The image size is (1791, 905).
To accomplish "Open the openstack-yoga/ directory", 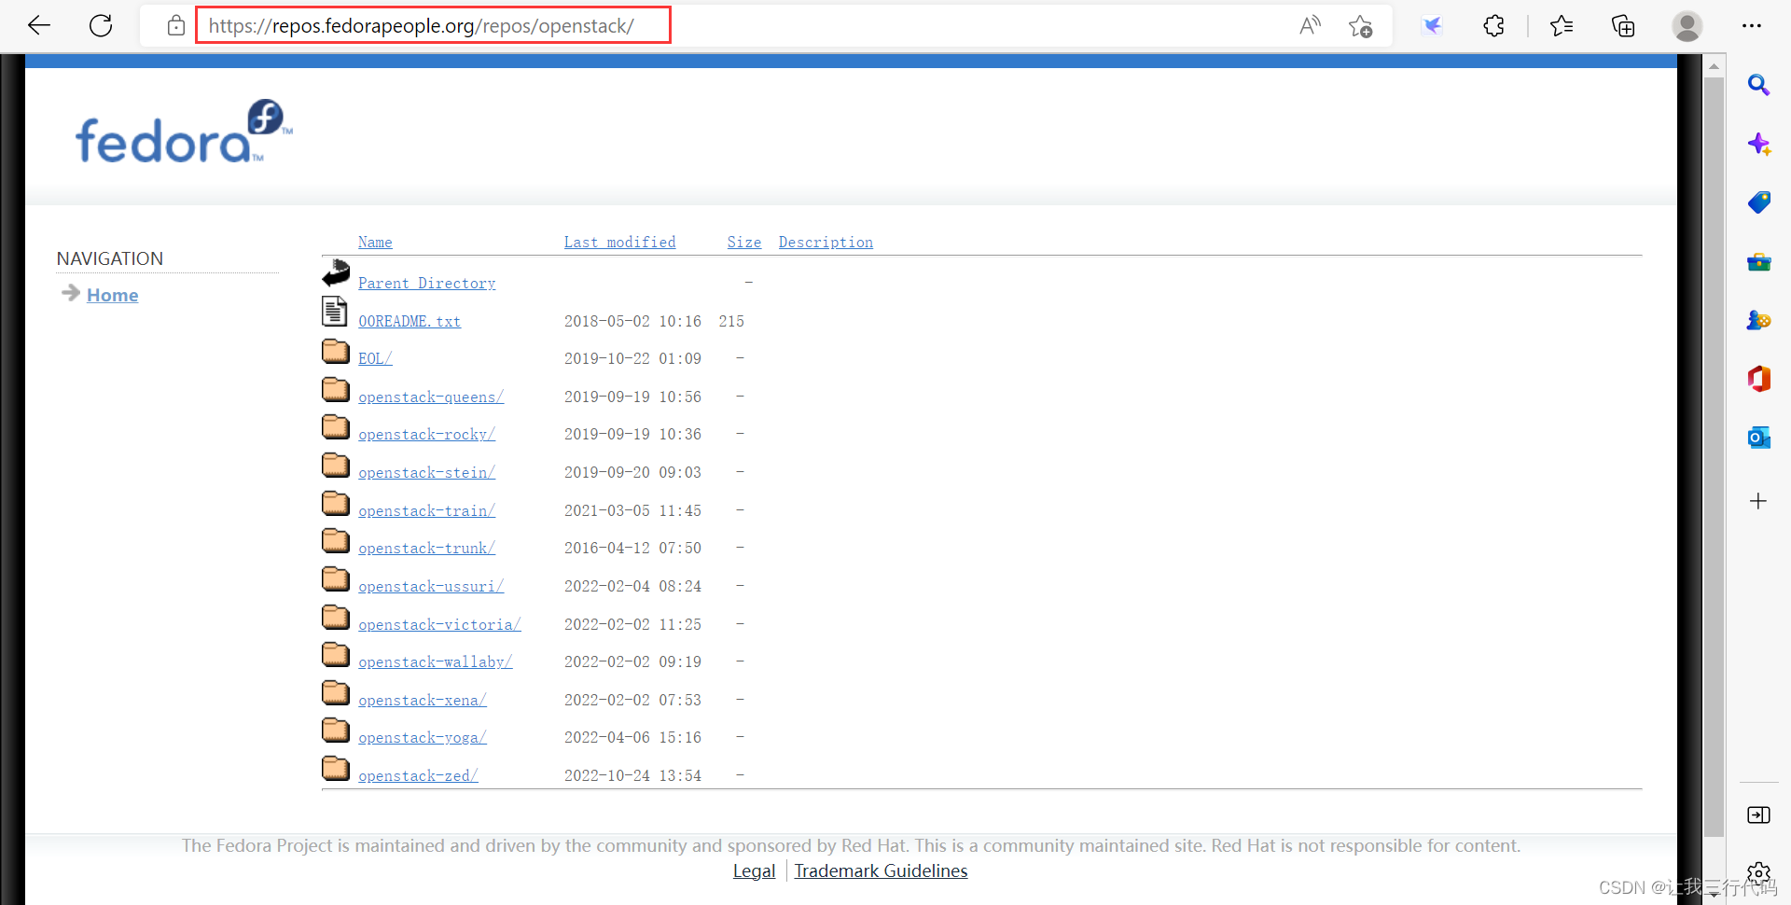I will tap(423, 738).
